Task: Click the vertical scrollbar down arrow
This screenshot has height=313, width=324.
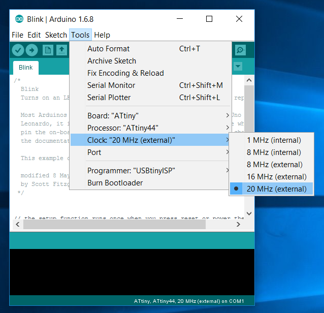Action: click(x=249, y=213)
